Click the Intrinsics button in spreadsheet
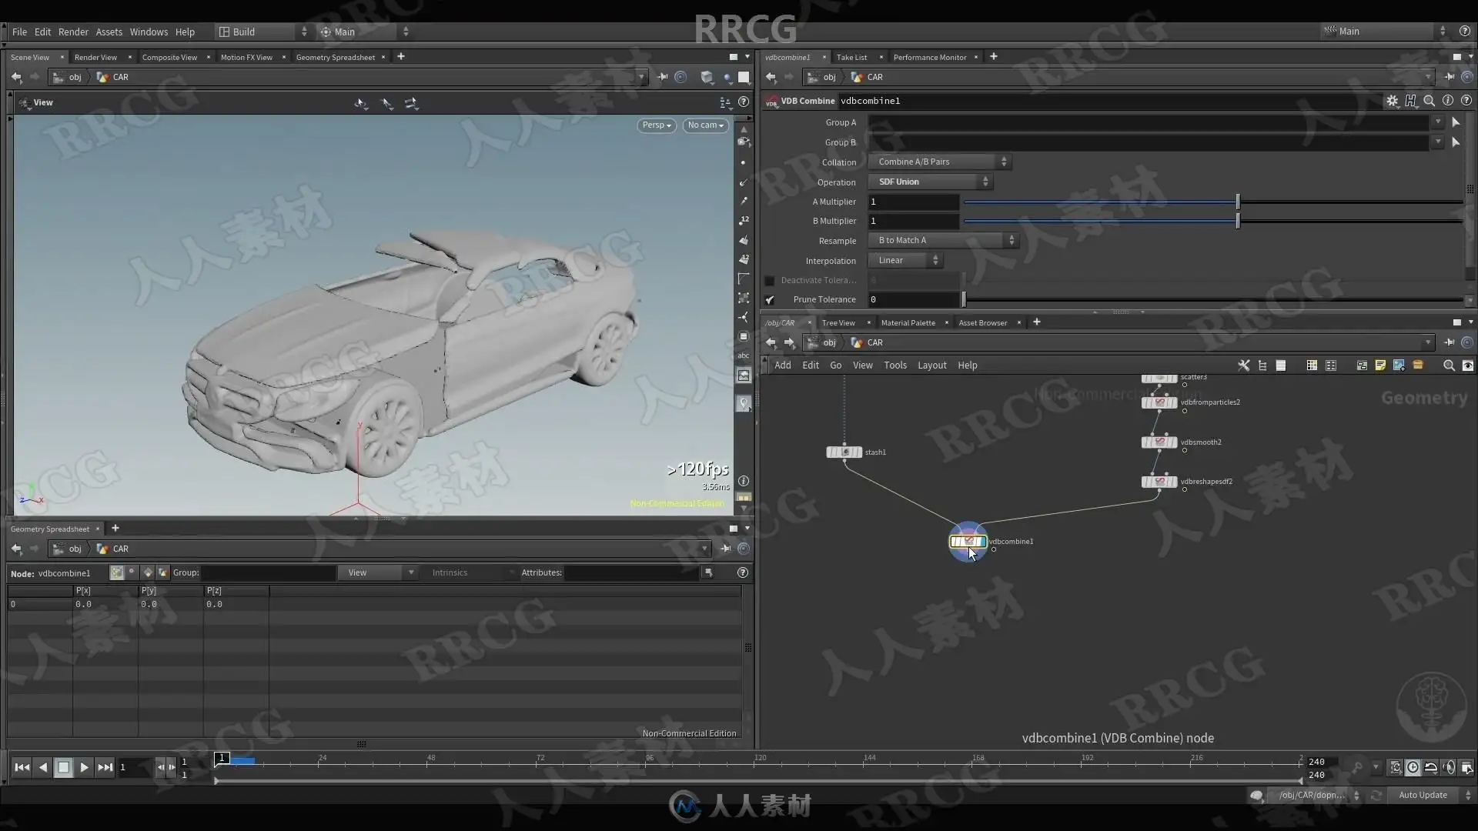 pyautogui.click(x=450, y=573)
